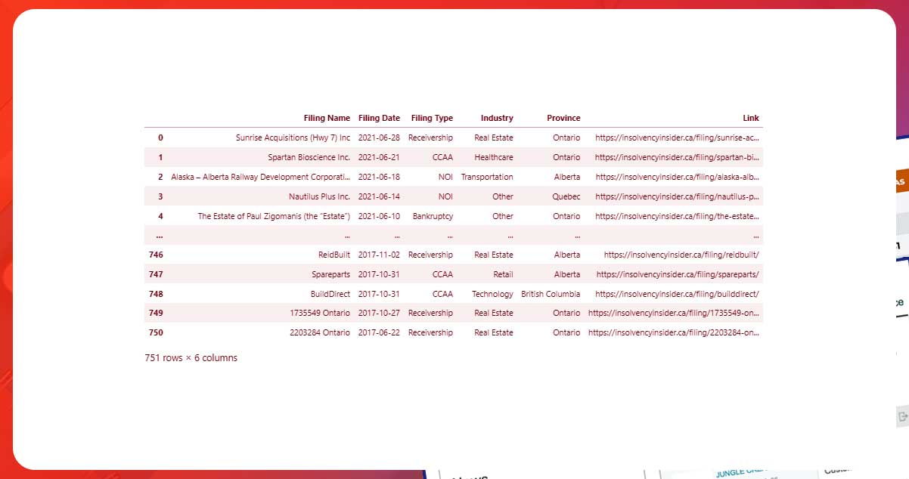Click the the-estate... filing link

point(678,216)
